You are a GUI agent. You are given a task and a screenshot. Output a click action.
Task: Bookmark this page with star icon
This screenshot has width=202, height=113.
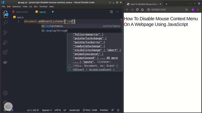click(187, 10)
